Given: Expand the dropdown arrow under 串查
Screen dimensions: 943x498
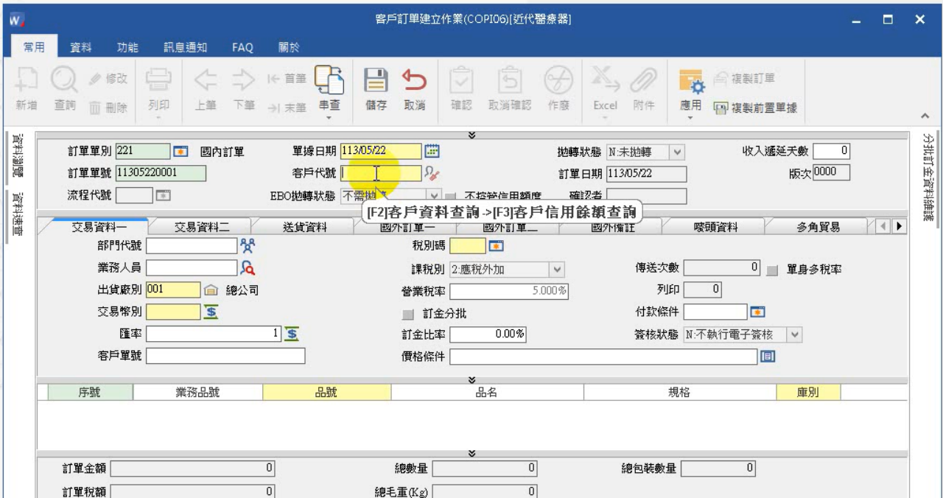Looking at the screenshot, I should pos(329,116).
